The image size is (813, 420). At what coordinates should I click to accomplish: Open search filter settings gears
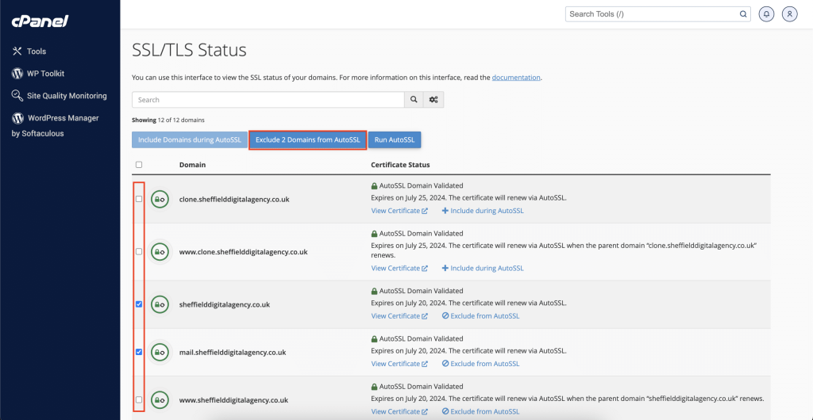click(x=433, y=100)
